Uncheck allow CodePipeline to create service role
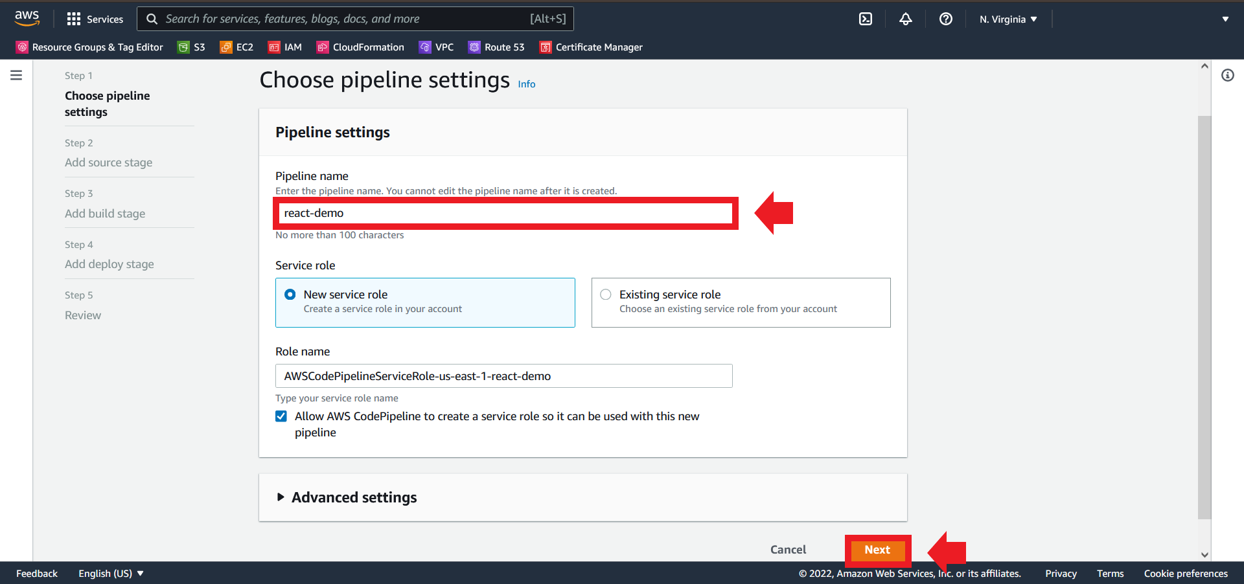The width and height of the screenshot is (1244, 584). click(x=281, y=416)
